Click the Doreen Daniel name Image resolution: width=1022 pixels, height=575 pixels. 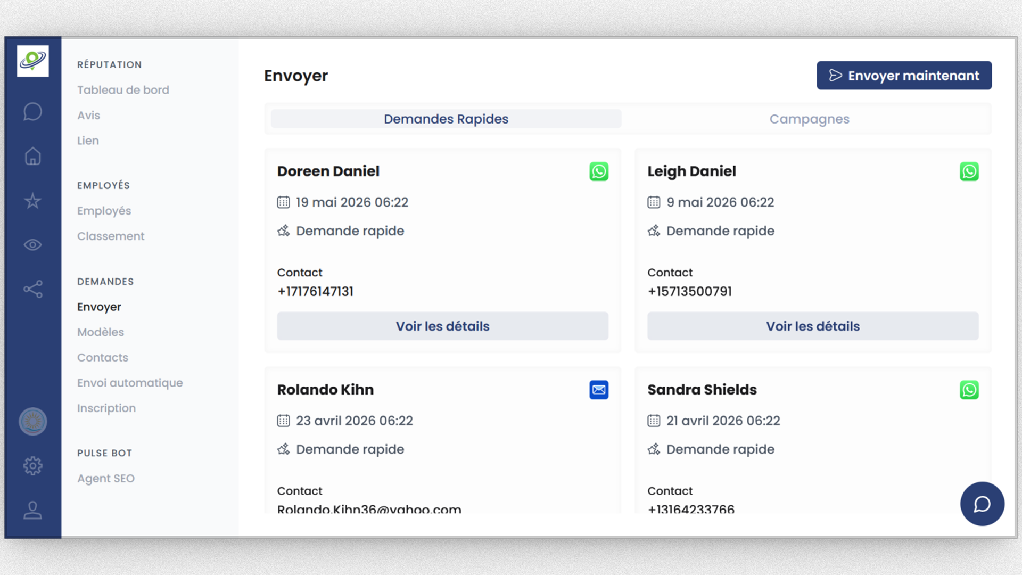point(328,171)
